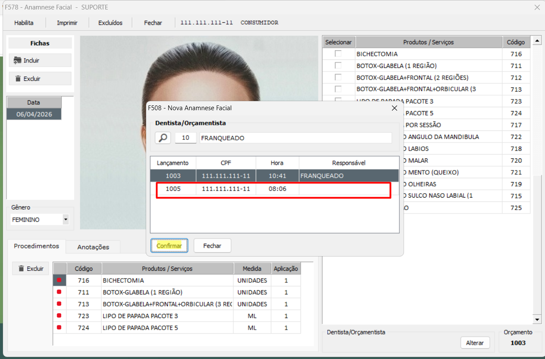Close the F508 Nova Anamnese Facial dialog
The width and height of the screenshot is (545, 359).
tap(394, 108)
